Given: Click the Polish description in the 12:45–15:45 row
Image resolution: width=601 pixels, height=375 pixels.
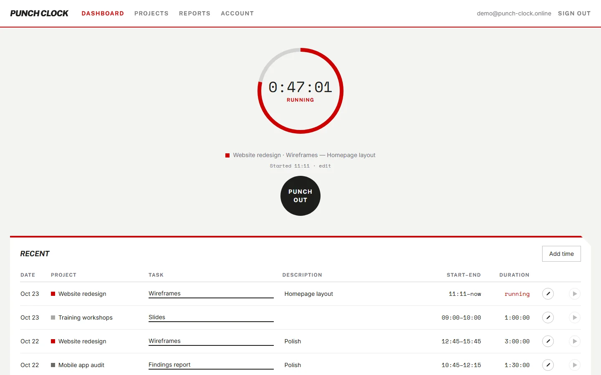Looking at the screenshot, I should (293, 341).
